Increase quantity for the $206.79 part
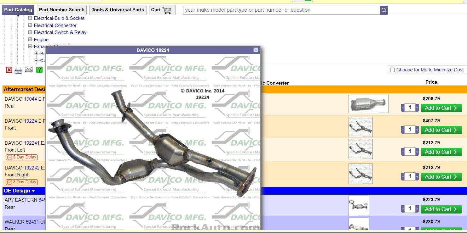The width and height of the screenshot is (467, 233). tap(417, 108)
